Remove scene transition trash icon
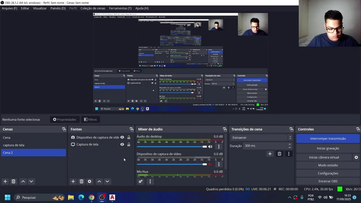 coord(279,154)
